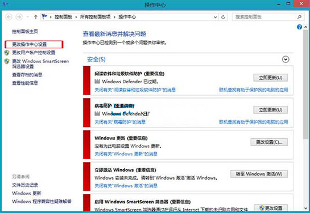Viewport: 310px width, 213px height.
Task: Expand the arrow after 所有控制面板项 in the breadcrumb
Action: (x=114, y=17)
